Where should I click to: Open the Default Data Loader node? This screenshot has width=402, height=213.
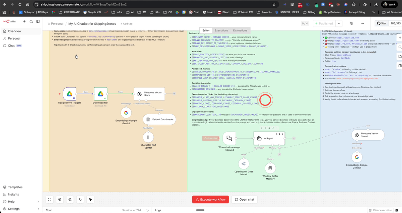pos(159,119)
